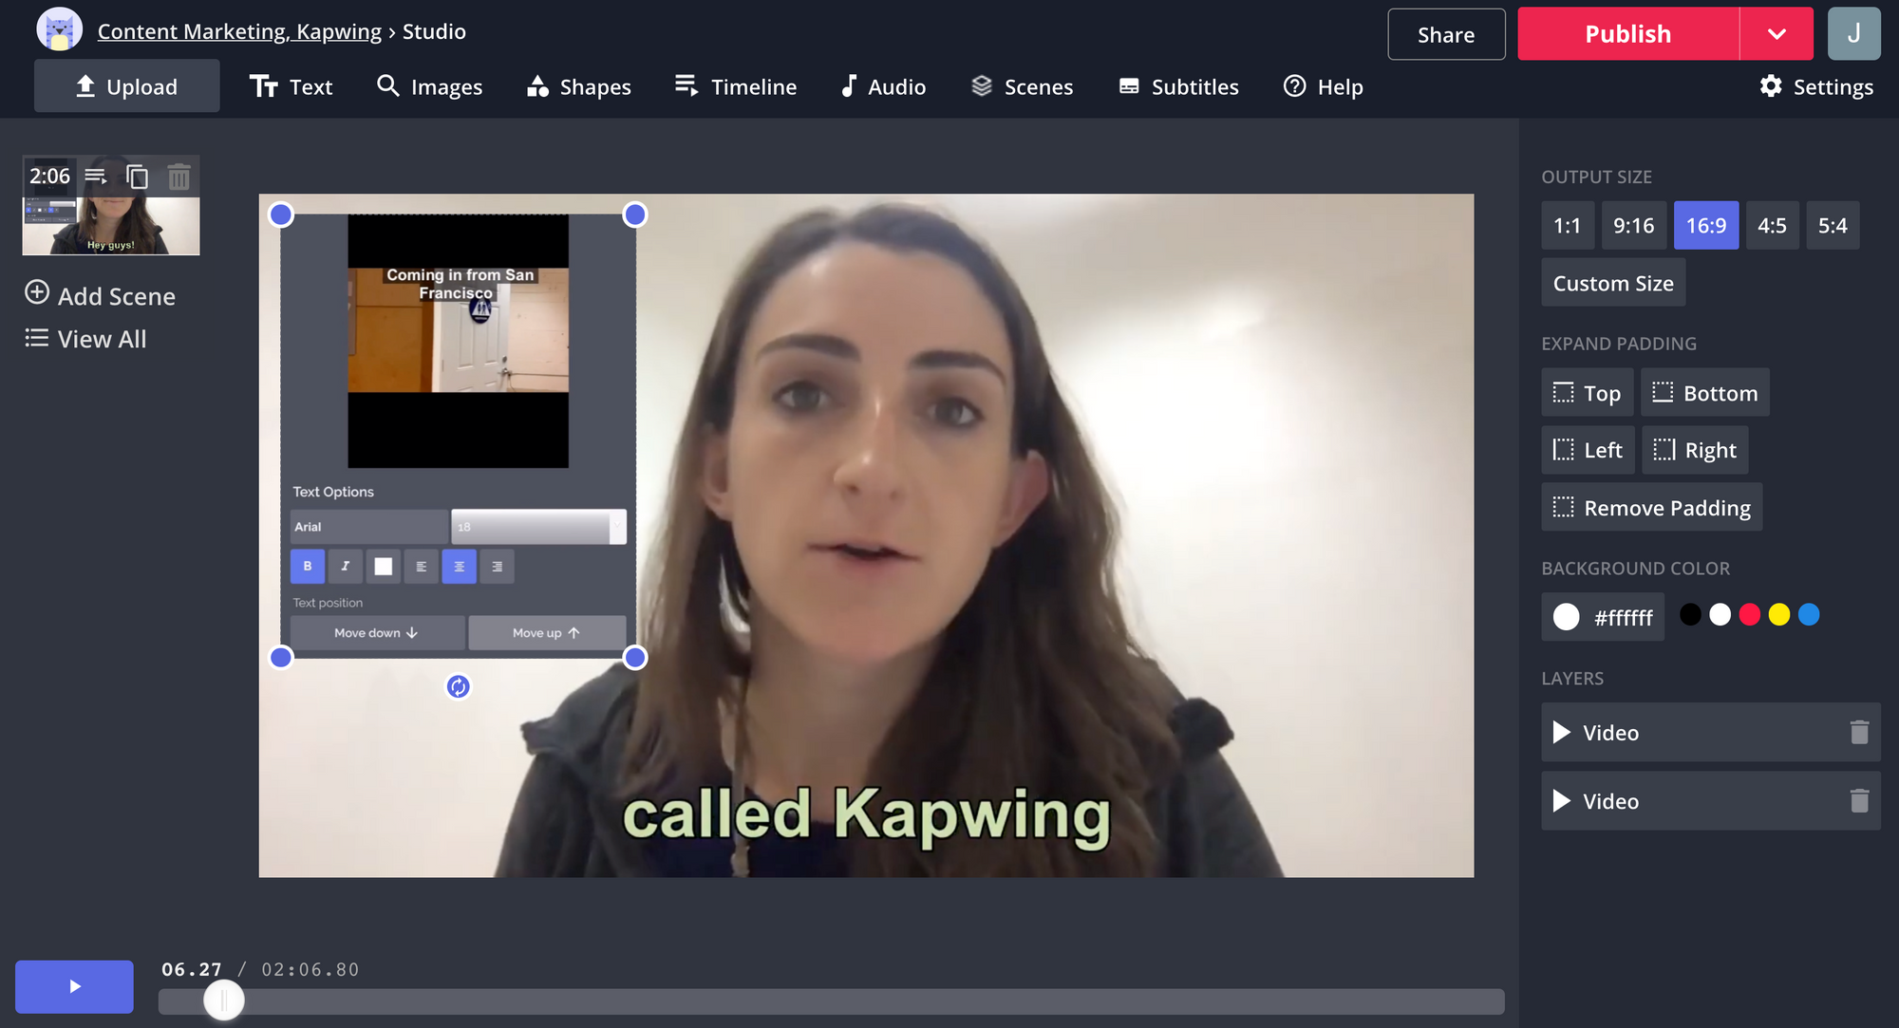Screen dimensions: 1899x1028
Task: Open scene timeline list icon
Action: click(96, 177)
